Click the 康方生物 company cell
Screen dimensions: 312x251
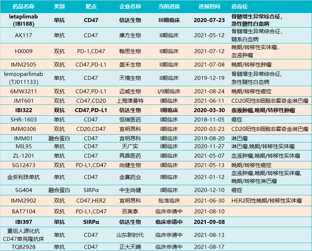click(x=130, y=35)
